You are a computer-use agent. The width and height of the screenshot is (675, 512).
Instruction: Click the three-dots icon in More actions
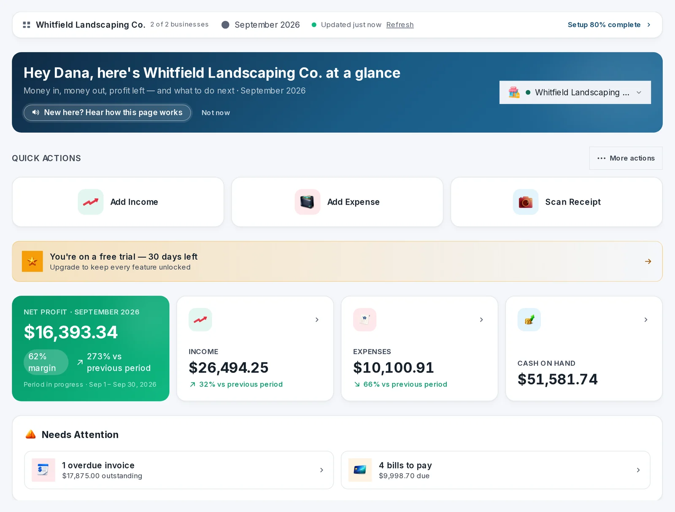[602, 158]
